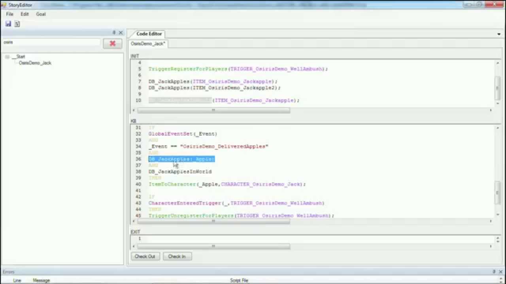Screen dimensions: 506x284
Task: Click the KB horizontal scroll right arrow
Action: tap(491, 221)
